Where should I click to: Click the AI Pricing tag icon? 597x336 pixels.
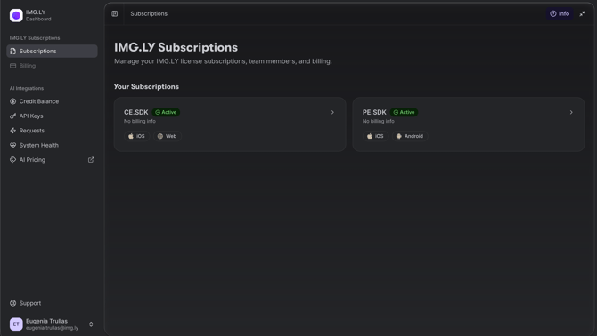point(13,159)
